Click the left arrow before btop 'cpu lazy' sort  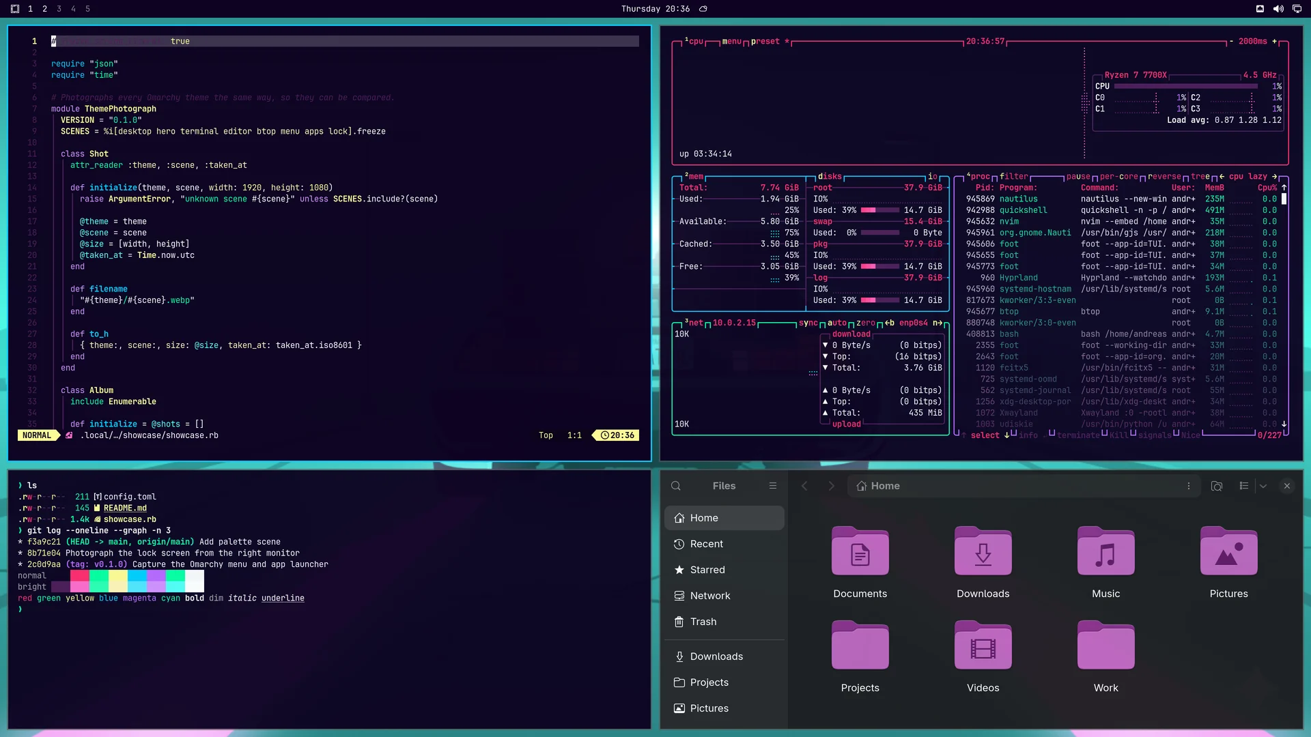(1222, 176)
